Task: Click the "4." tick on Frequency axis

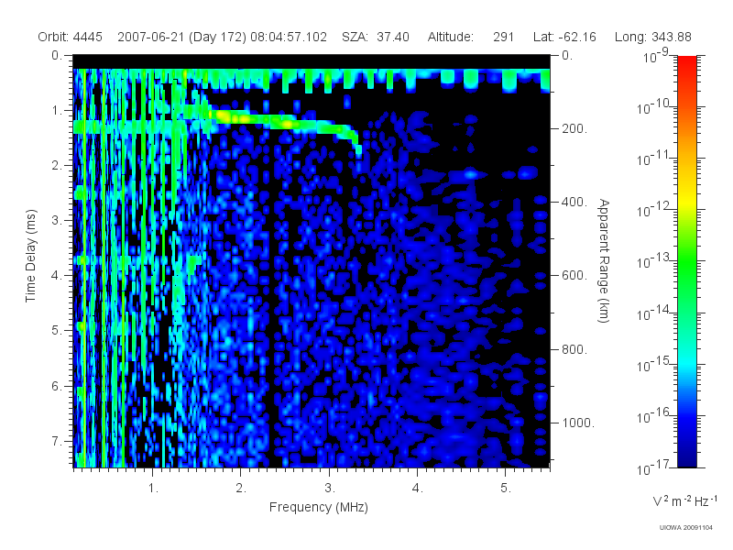Action: [x=418, y=489]
